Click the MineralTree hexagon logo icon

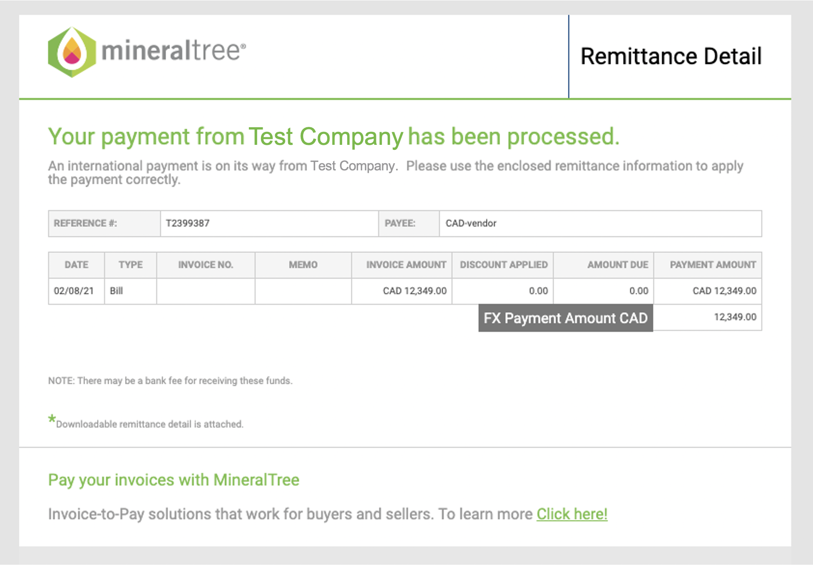point(72,52)
